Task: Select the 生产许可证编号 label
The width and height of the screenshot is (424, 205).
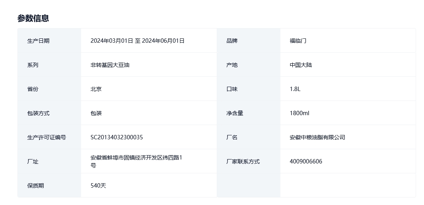Action: pos(47,137)
